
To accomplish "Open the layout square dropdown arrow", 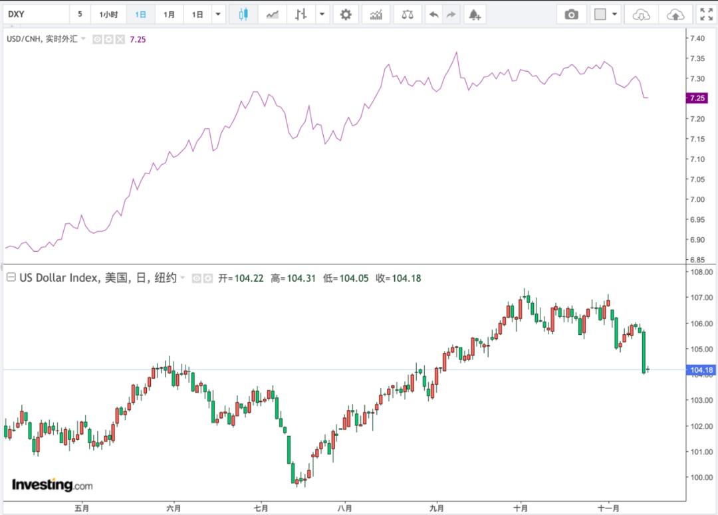I will point(614,15).
